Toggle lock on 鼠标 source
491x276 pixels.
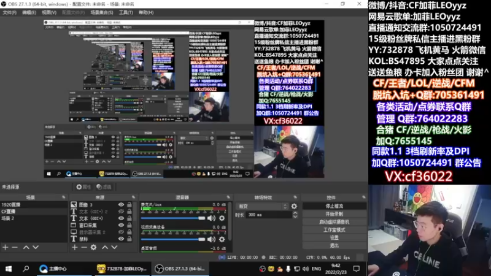click(x=130, y=239)
